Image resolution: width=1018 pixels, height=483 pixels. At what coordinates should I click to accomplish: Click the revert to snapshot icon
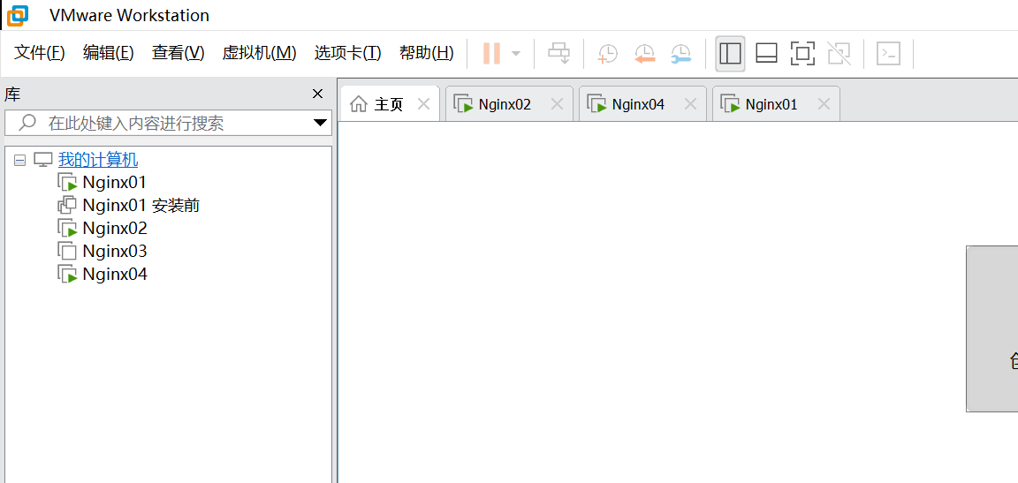coord(645,54)
